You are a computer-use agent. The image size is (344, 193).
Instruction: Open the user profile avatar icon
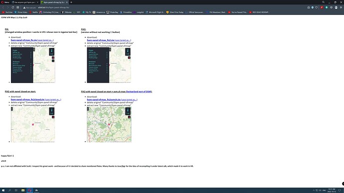[x=336, y=7]
